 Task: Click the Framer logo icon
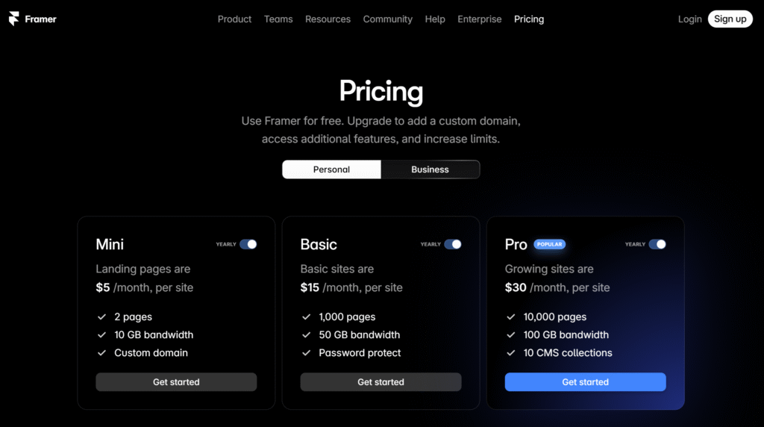(13, 19)
